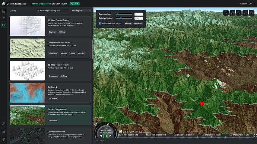Image resolution: width=257 pixels, height=144 pixels.
Task: Toggle fullscreen icon at timeline end
Action: pyautogui.click(x=255, y=136)
